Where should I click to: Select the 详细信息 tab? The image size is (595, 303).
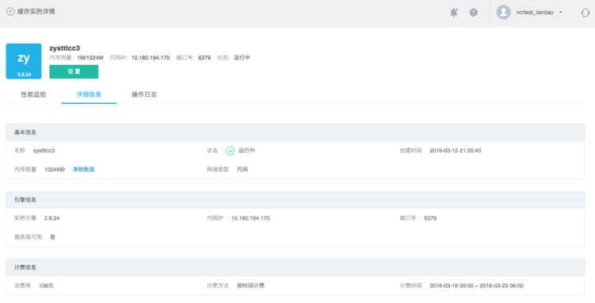[89, 94]
